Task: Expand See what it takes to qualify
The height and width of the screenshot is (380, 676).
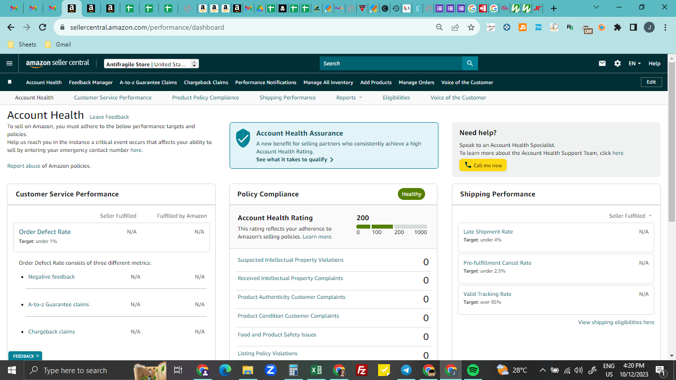Action: (295, 160)
